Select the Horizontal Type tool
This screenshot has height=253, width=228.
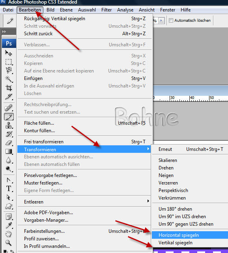[x=9, y=188]
